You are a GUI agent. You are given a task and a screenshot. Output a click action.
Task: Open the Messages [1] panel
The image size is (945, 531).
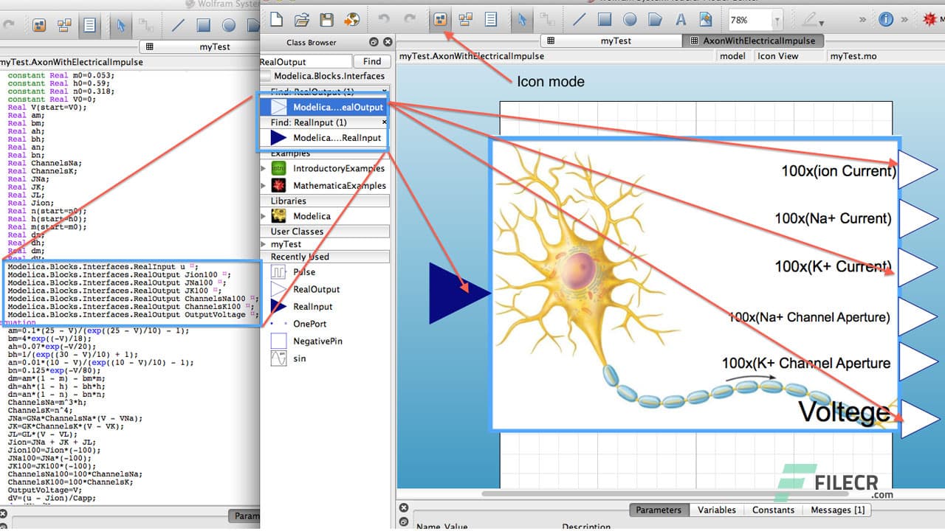click(x=837, y=510)
